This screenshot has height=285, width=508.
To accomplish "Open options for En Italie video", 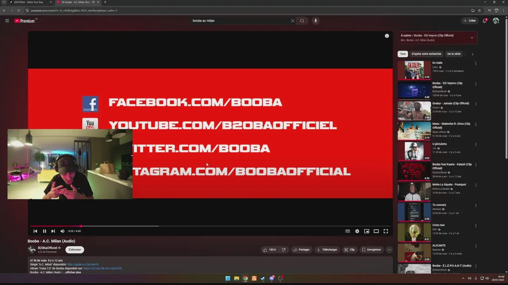I will point(475,63).
